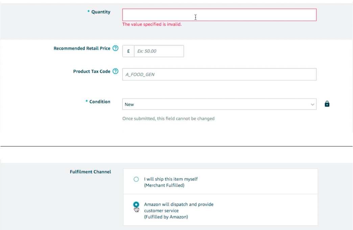Image resolution: width=353 pixels, height=230 pixels.
Task: Click the 'The value specified is invalid' error message
Action: (152, 24)
